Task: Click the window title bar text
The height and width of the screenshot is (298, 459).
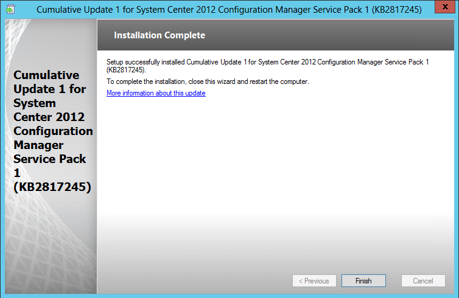Action: [229, 10]
